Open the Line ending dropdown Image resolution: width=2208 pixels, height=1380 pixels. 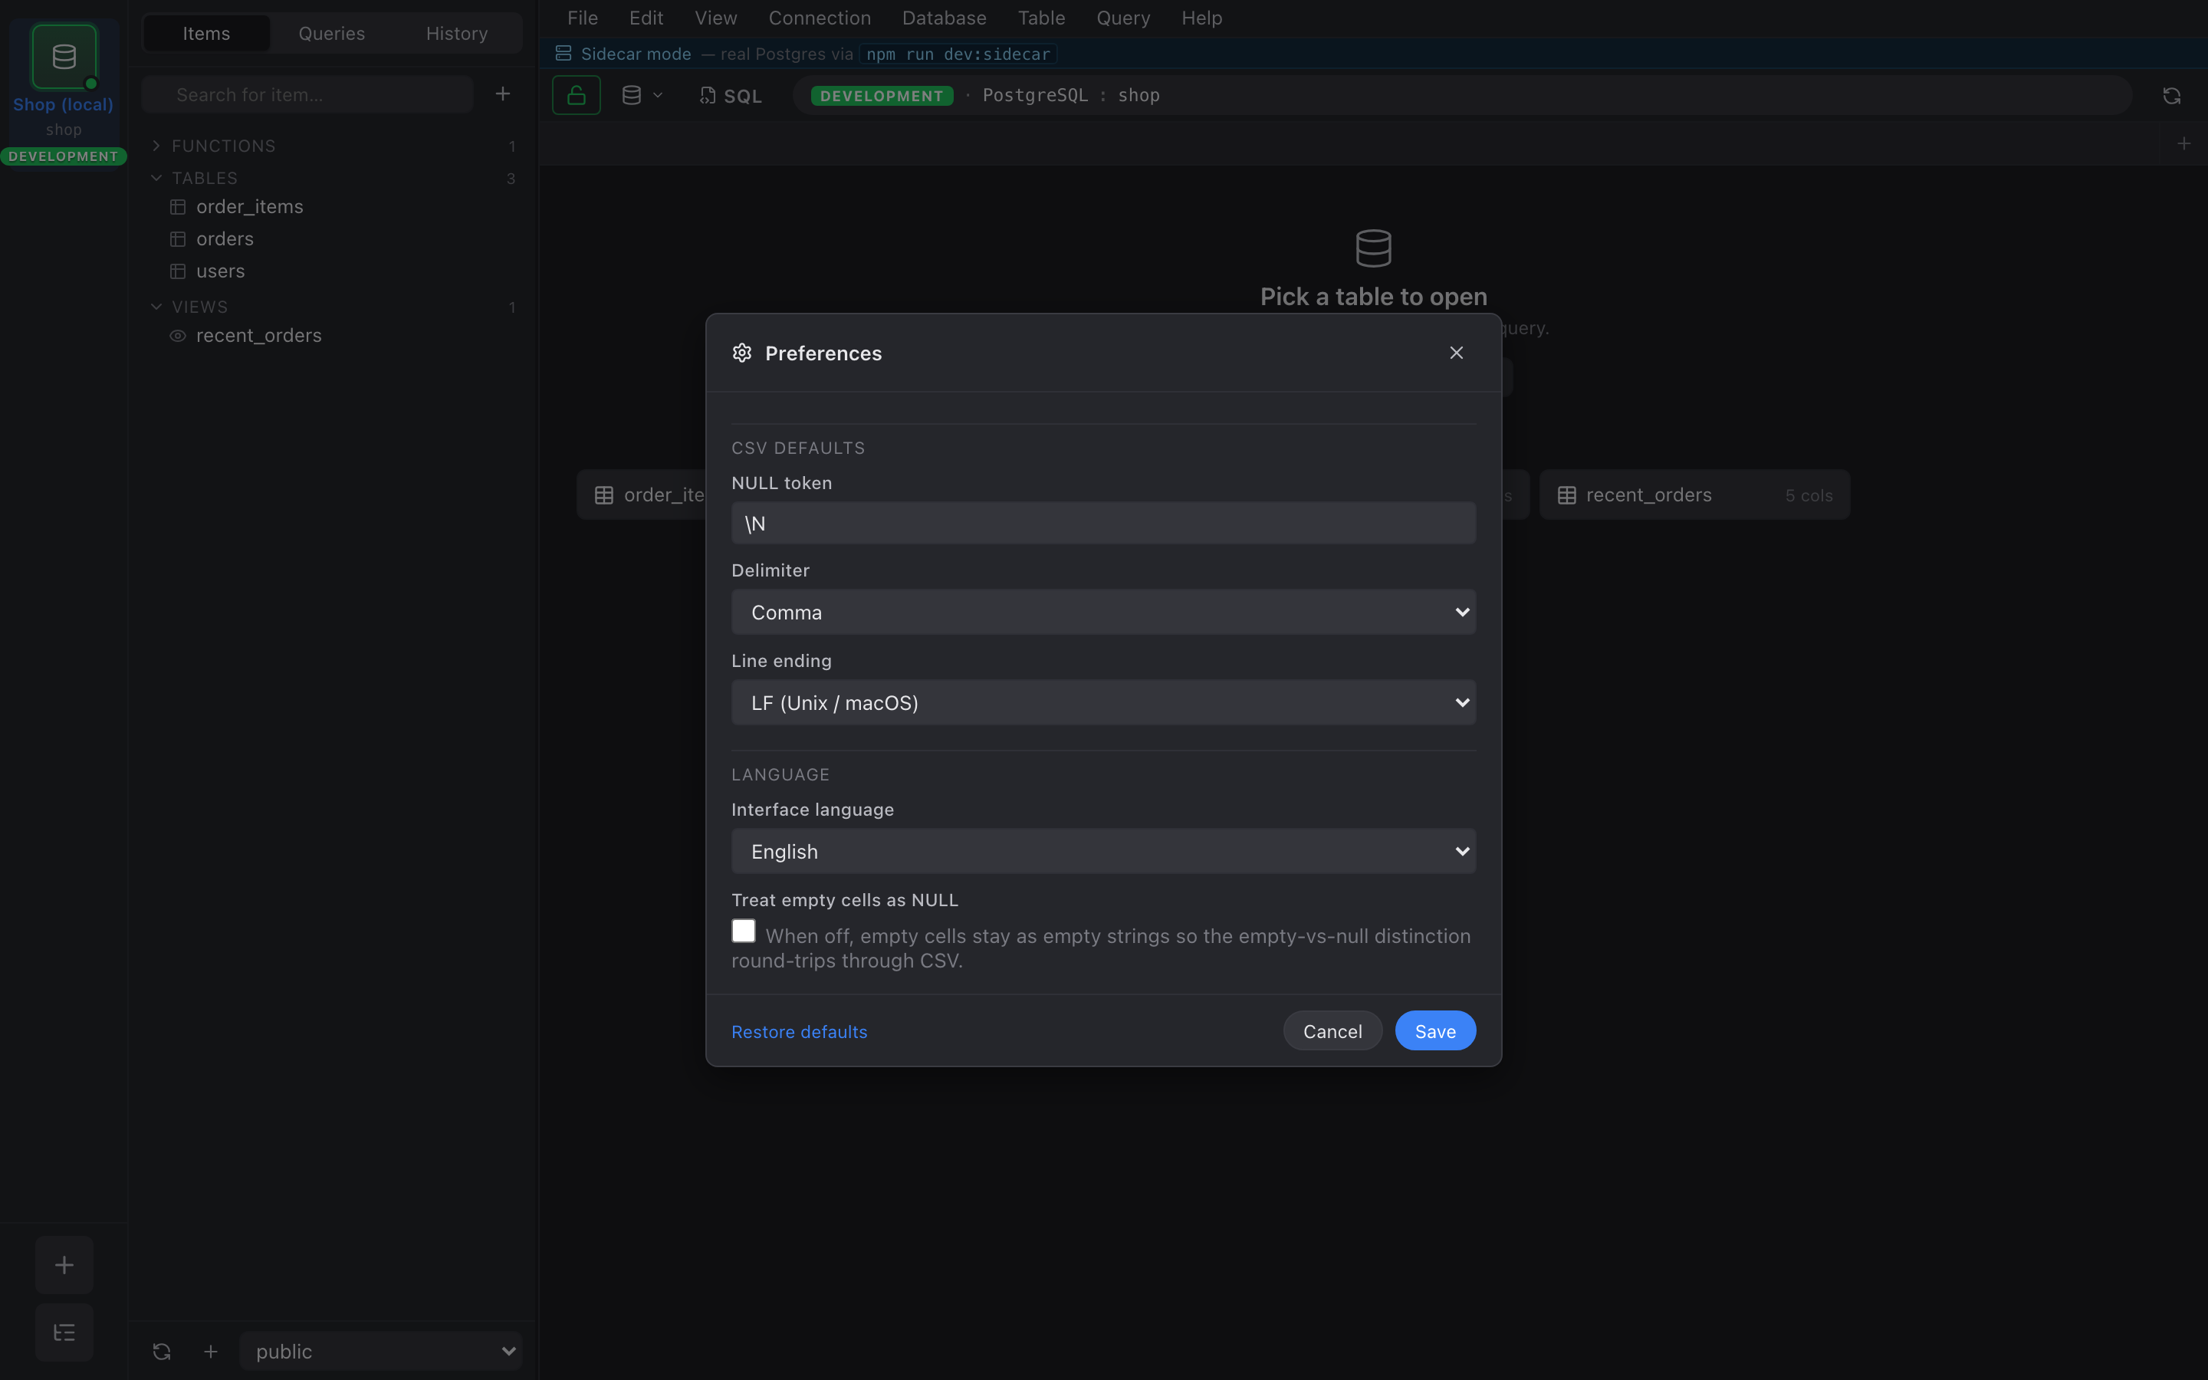point(1103,701)
